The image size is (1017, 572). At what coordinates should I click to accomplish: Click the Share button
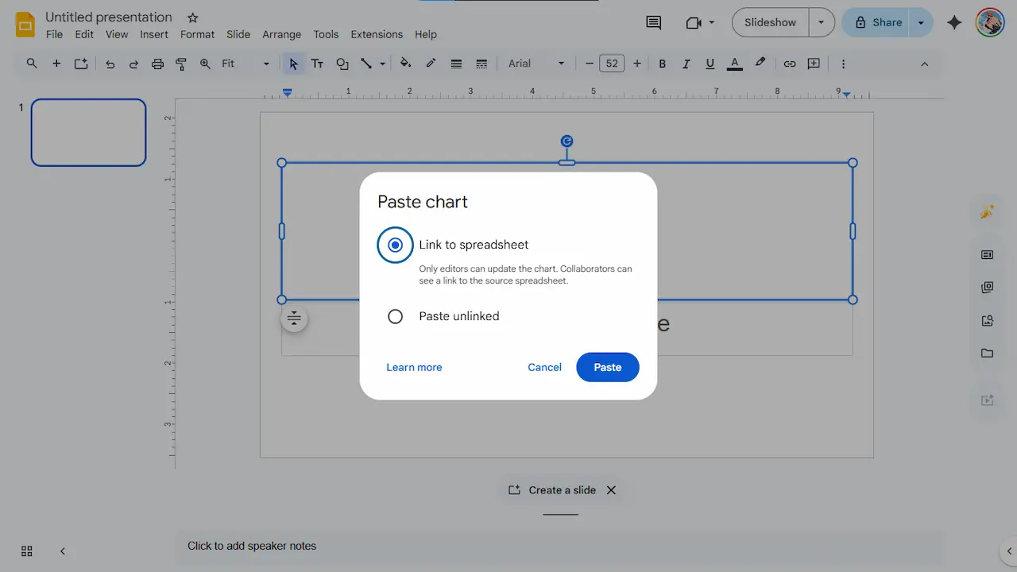pyautogui.click(x=877, y=22)
